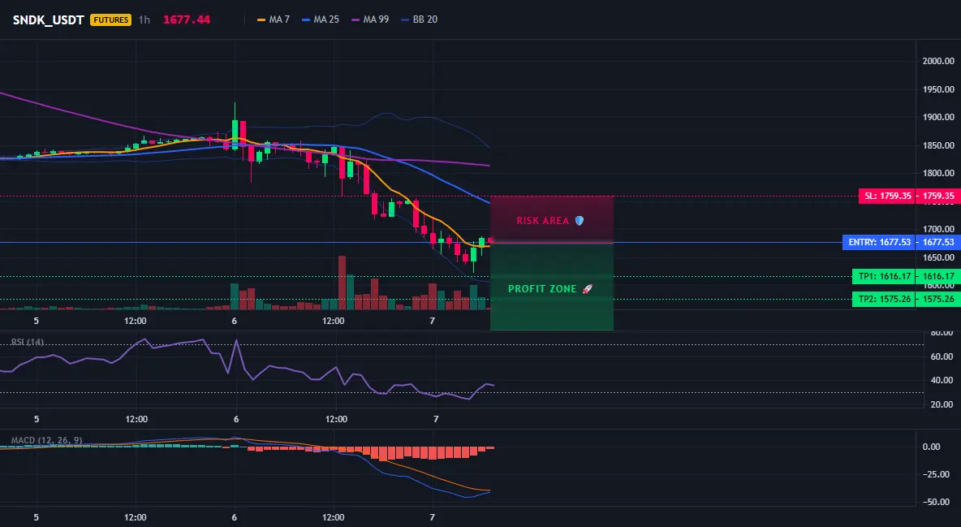Click the RISK AREA zone label
Screen dimensions: 961x527
click(x=543, y=220)
